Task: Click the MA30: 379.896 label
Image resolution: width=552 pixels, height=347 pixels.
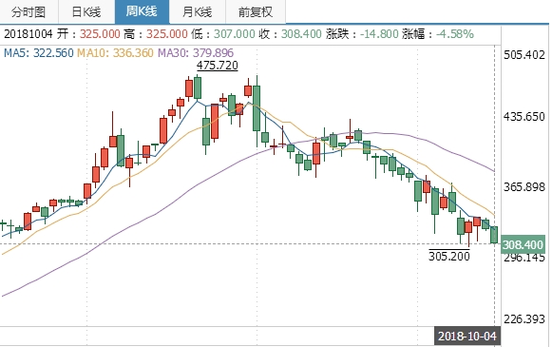Action: pos(196,53)
